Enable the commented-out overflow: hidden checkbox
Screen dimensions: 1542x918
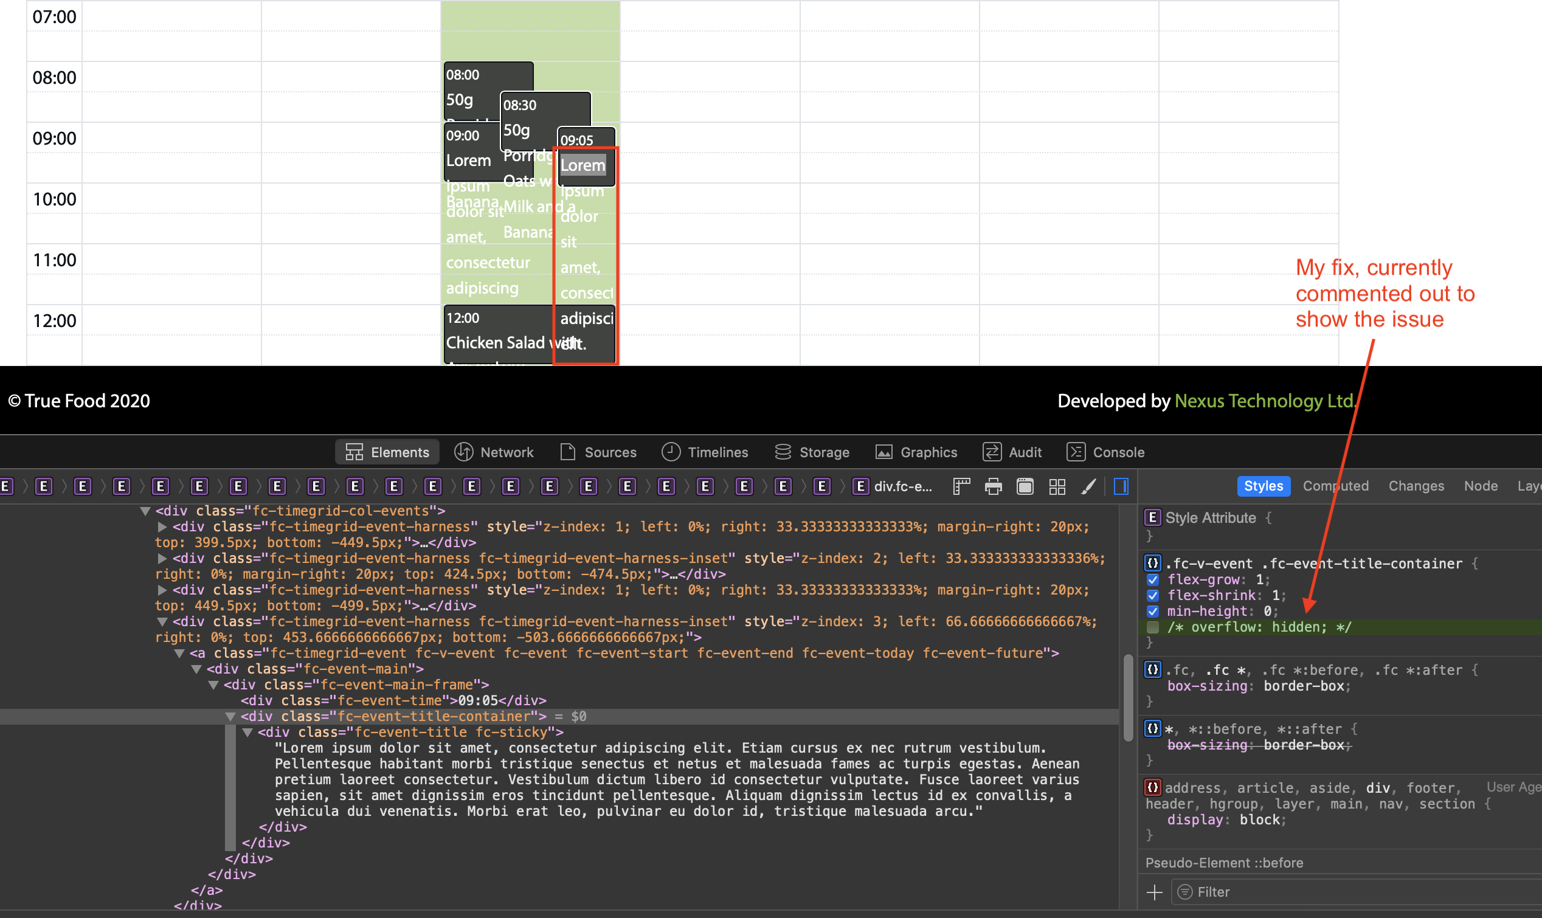tap(1153, 627)
